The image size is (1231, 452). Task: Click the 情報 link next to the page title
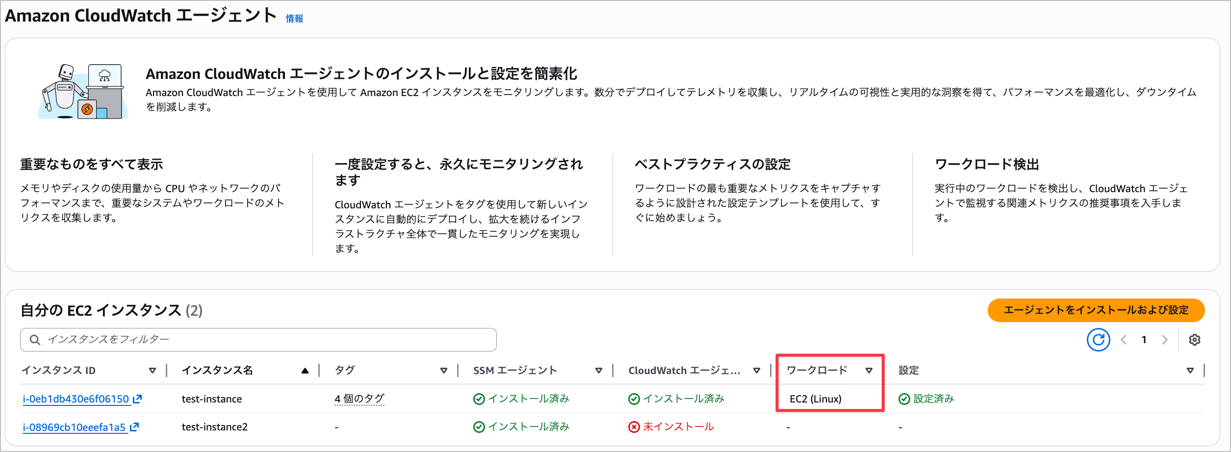[x=294, y=18]
